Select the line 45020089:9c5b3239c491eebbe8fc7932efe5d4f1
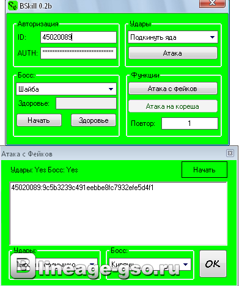 point(83,188)
